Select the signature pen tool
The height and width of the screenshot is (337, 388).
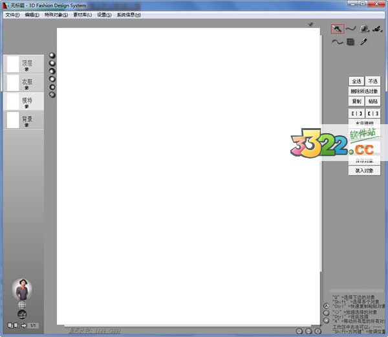[x=377, y=29]
